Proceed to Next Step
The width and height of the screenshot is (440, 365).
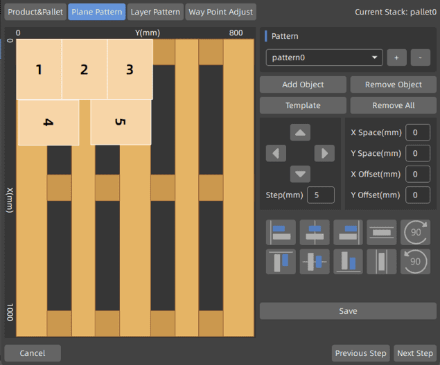[415, 353]
